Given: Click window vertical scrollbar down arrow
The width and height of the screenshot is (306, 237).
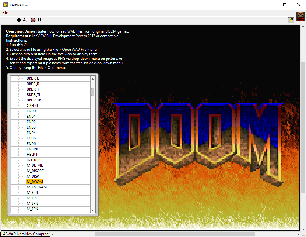Looking at the screenshot, I should (303, 229).
